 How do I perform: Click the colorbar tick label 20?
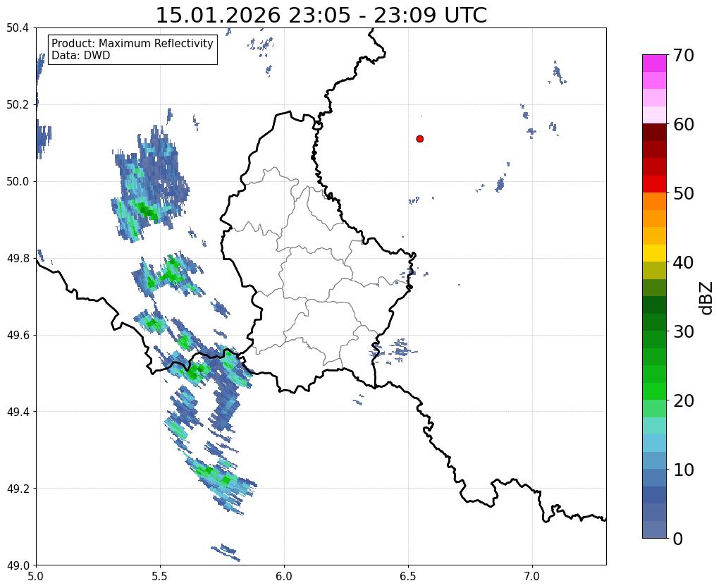point(684,400)
